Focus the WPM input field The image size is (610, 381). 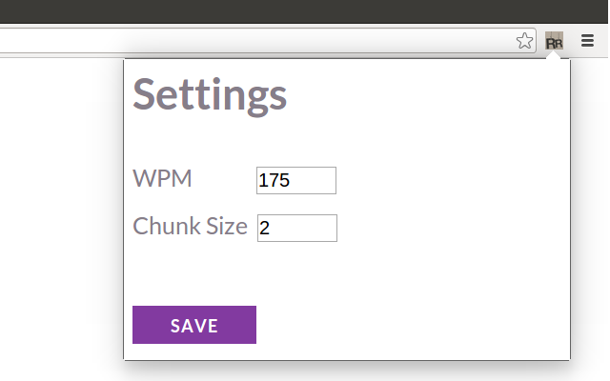296,180
